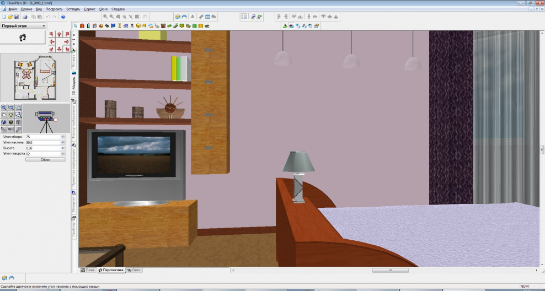Open the 'Вид' menu

39,9
